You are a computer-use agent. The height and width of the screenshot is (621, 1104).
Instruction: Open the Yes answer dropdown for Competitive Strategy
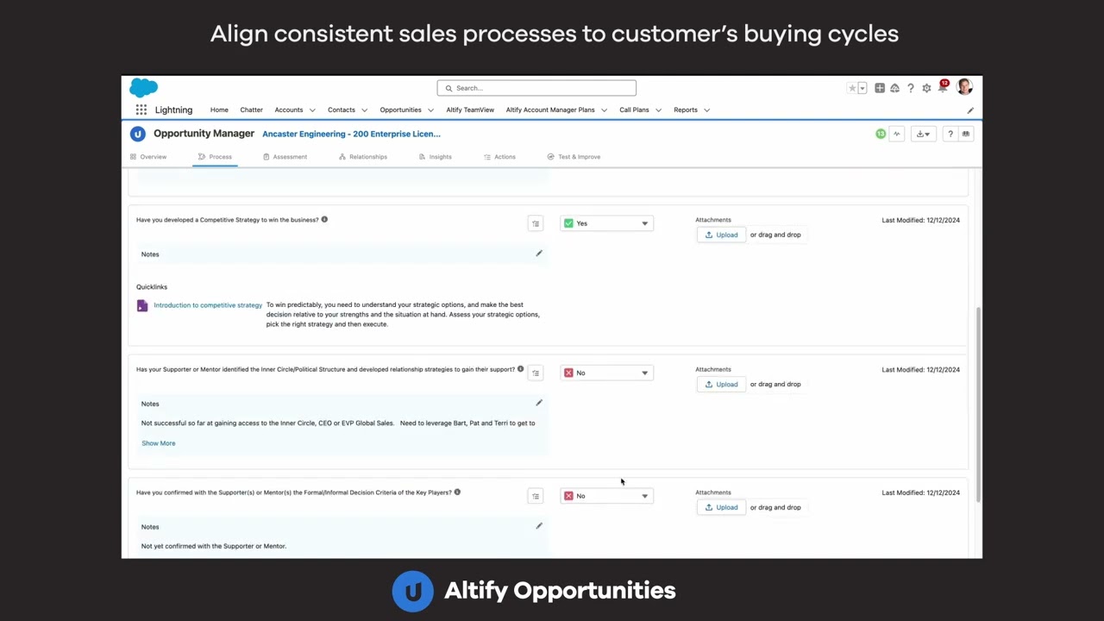point(606,223)
